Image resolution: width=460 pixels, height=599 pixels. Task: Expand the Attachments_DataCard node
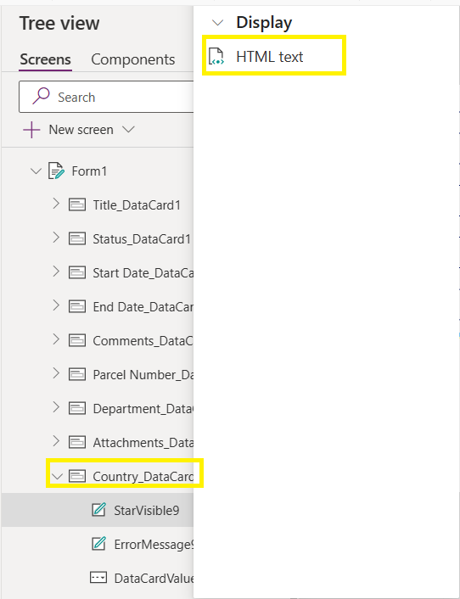coord(56,441)
